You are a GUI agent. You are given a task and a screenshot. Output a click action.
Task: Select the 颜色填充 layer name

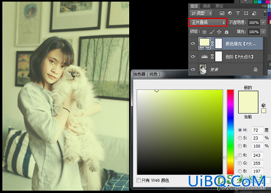(240, 44)
